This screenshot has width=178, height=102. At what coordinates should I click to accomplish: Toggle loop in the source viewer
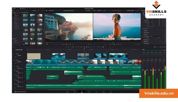pyautogui.click(x=73, y=44)
